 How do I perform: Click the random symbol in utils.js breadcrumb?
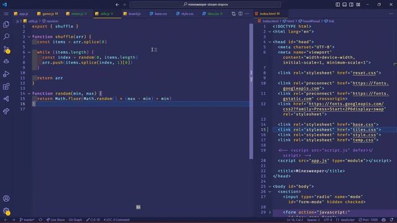pyautogui.click(x=50, y=21)
